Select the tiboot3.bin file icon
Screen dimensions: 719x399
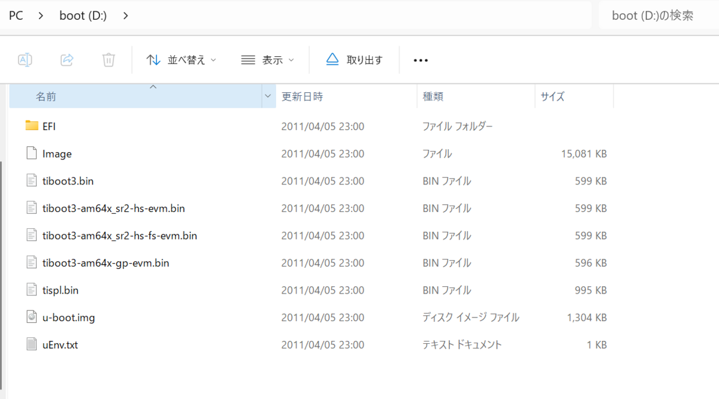pyautogui.click(x=32, y=180)
